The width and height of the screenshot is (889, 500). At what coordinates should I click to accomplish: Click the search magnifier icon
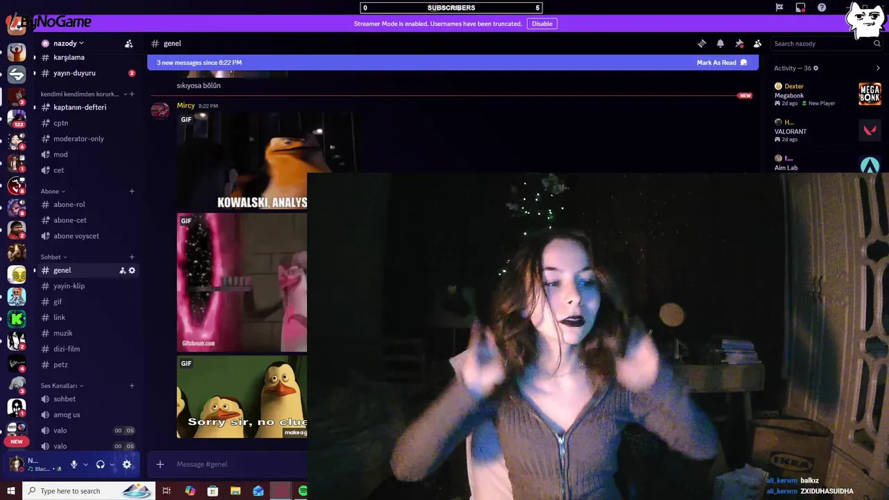click(877, 43)
